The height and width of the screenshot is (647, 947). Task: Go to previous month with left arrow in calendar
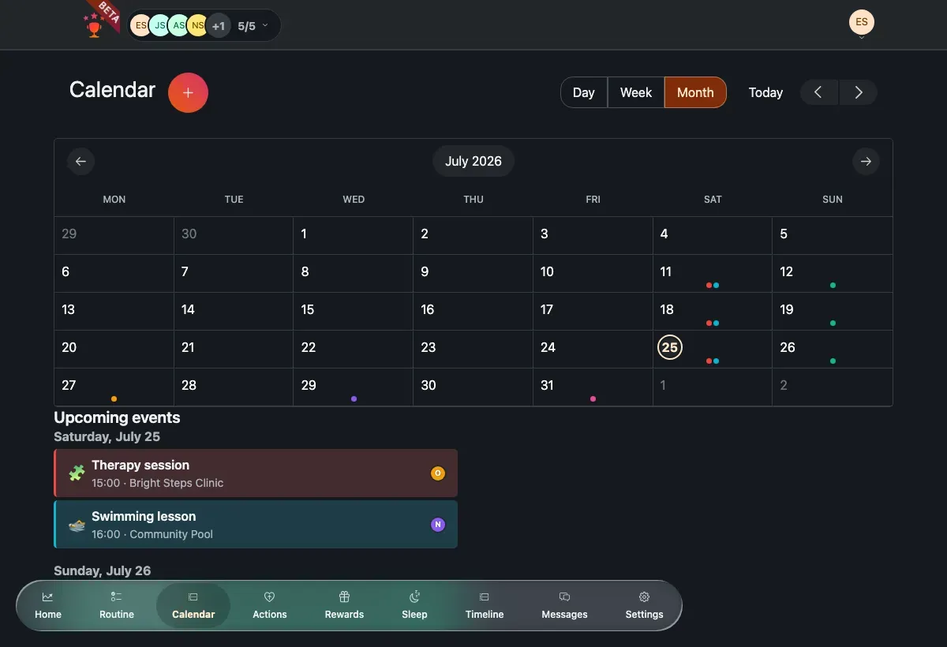[x=80, y=161]
